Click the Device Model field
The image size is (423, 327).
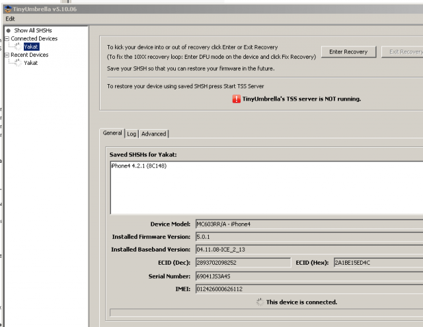tap(309, 224)
